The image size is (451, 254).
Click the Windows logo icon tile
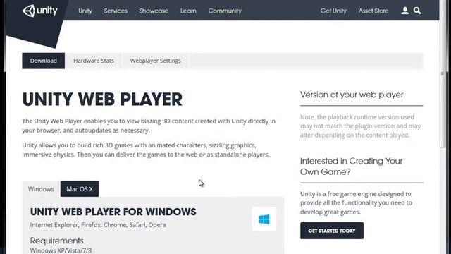tap(264, 219)
